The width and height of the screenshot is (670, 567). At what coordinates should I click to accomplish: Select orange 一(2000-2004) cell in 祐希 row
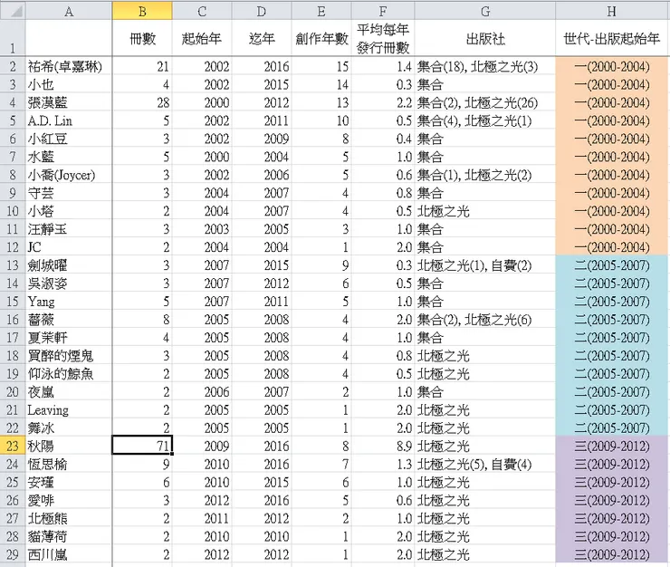point(611,66)
